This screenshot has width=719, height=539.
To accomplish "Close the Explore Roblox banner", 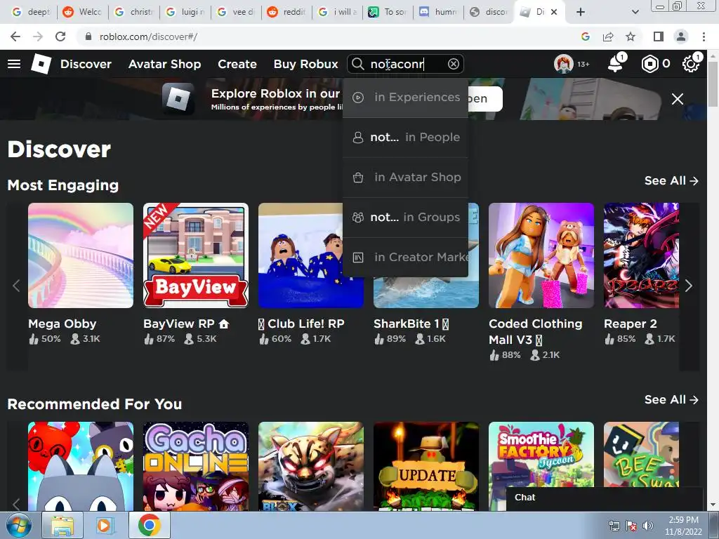I will 678,98.
